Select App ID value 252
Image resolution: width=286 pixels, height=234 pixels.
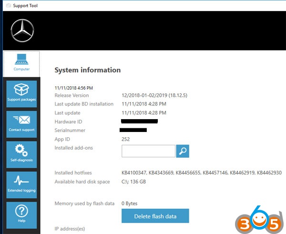tap(125, 139)
